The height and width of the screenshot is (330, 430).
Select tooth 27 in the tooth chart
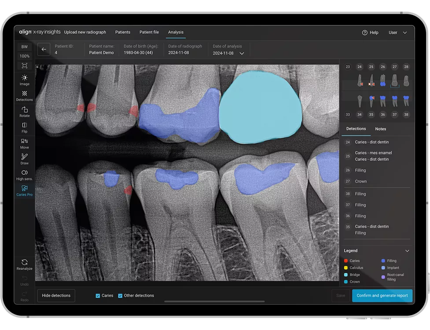[394, 67]
